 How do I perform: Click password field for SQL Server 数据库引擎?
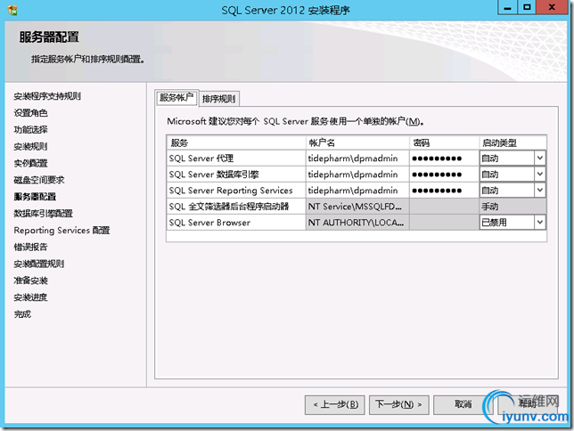444,175
